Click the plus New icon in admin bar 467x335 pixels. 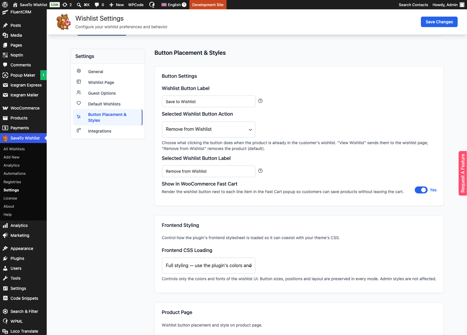tap(111, 5)
